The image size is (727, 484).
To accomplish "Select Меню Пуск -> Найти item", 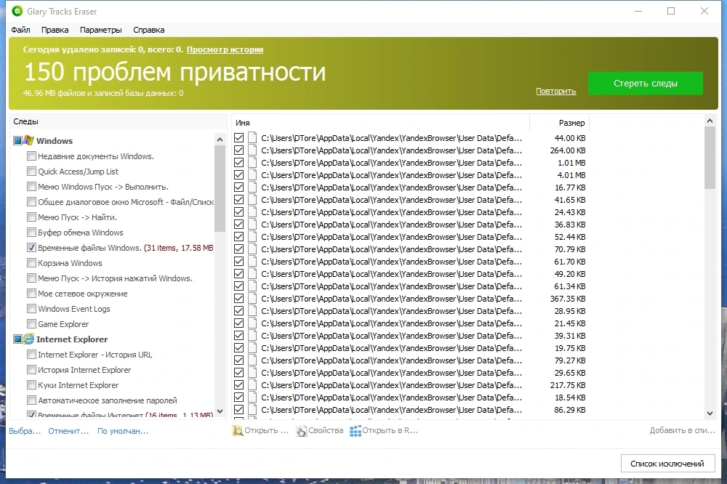I will click(78, 217).
